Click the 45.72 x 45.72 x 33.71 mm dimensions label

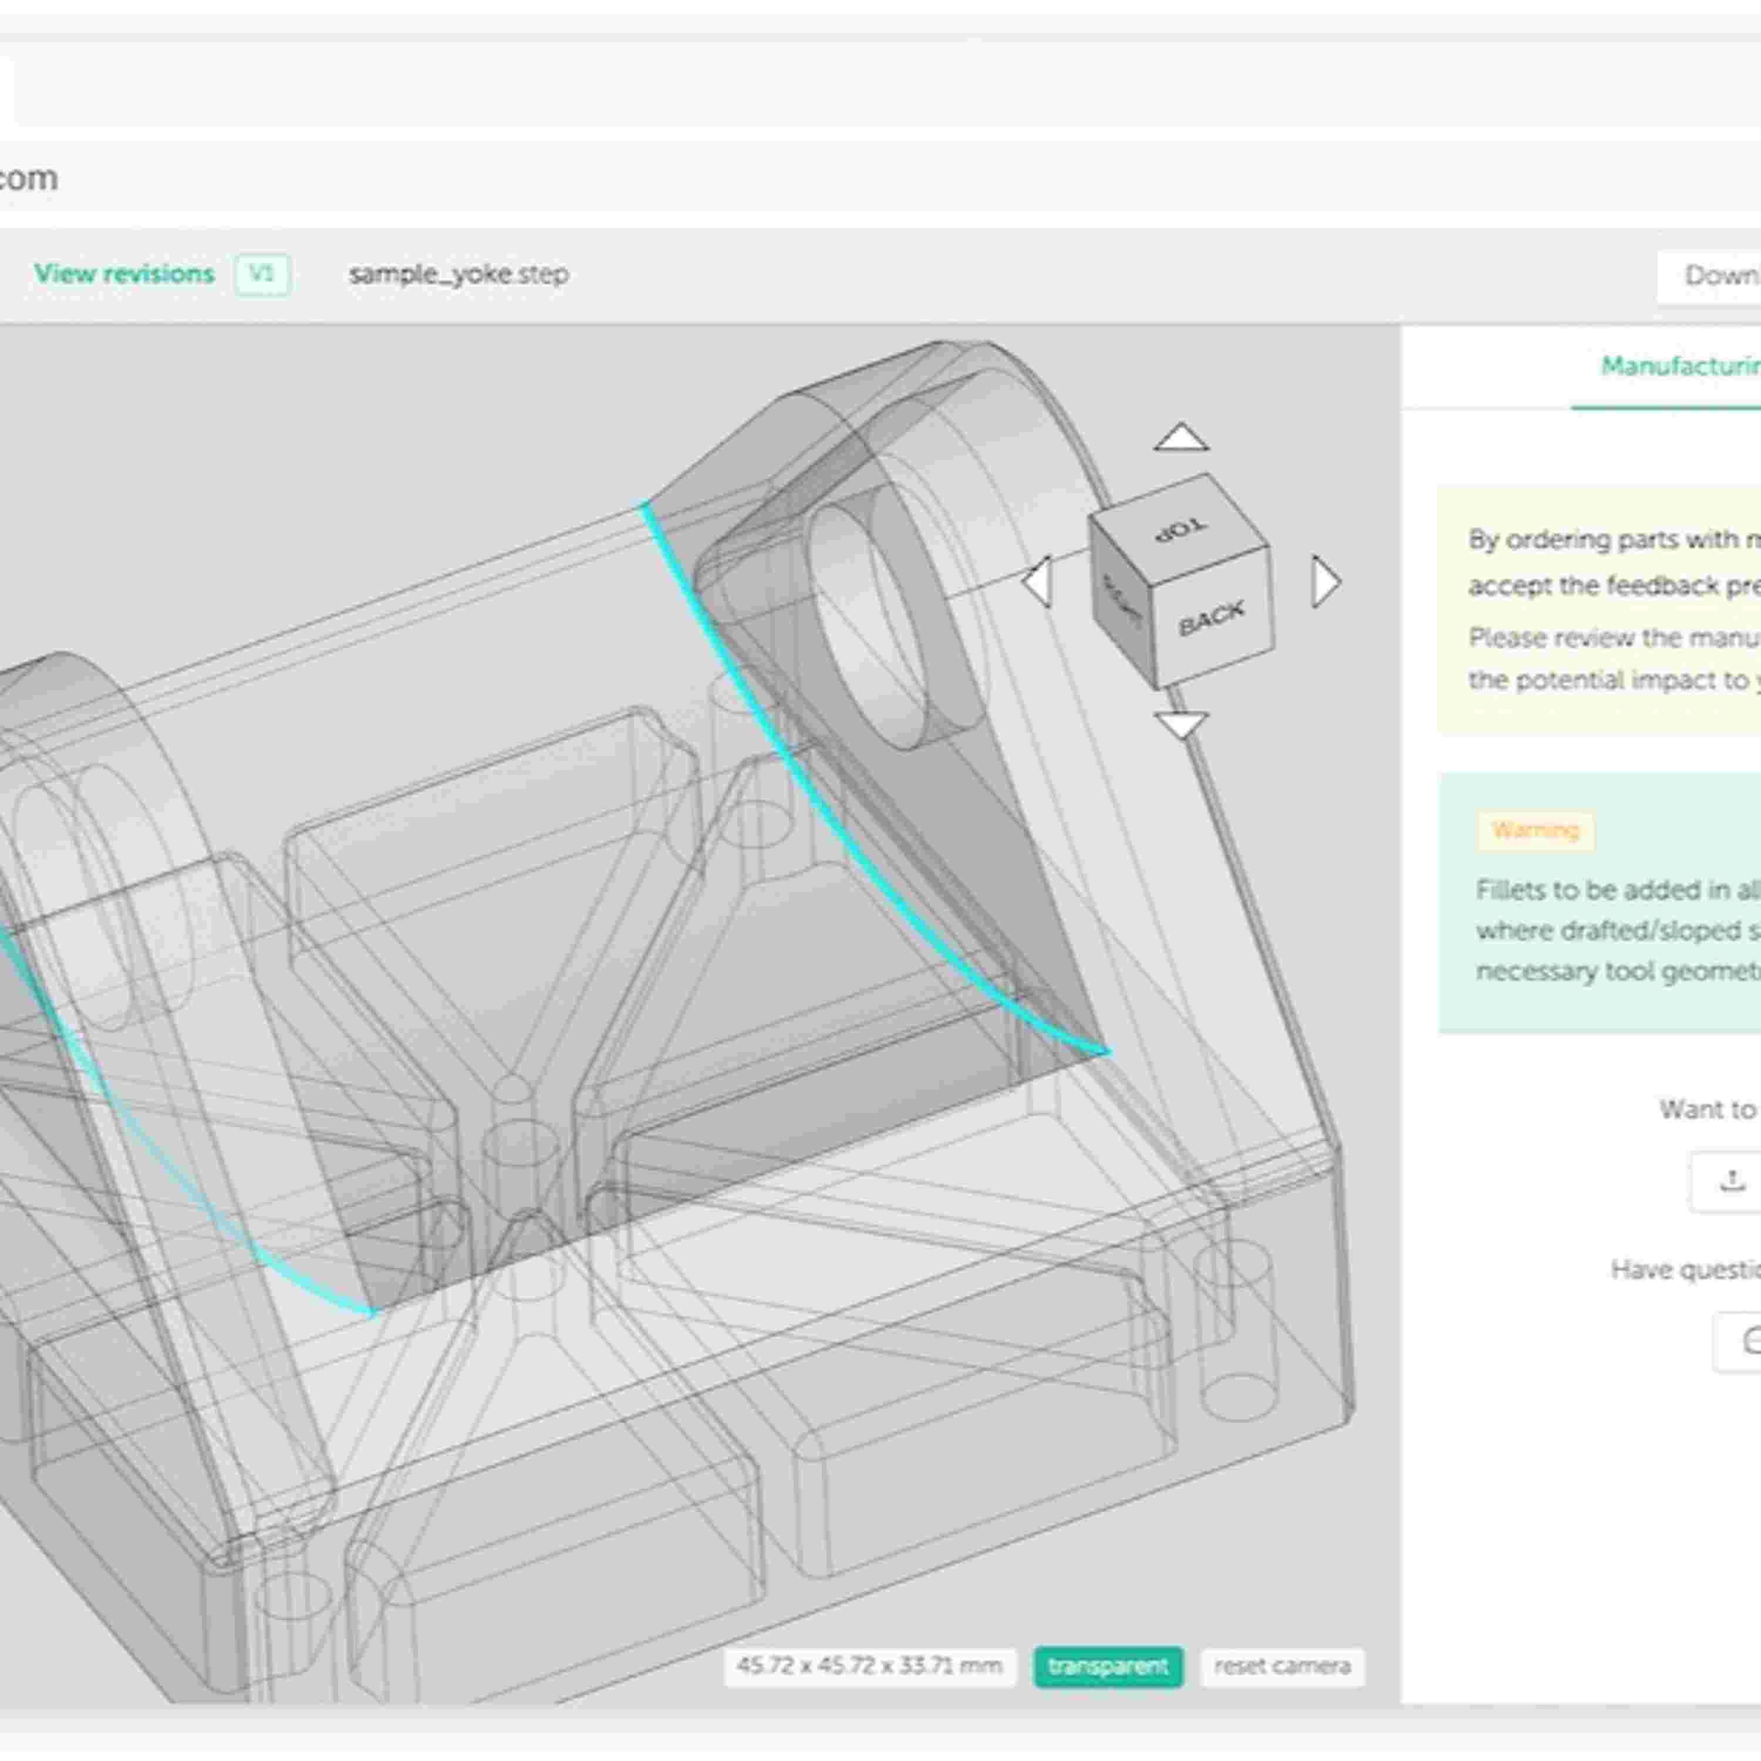coord(869,1666)
